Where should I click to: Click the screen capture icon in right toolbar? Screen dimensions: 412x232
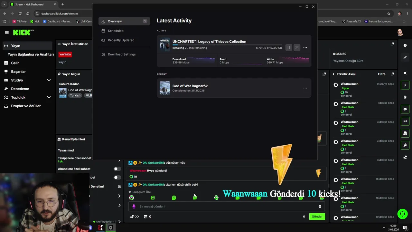405,73
